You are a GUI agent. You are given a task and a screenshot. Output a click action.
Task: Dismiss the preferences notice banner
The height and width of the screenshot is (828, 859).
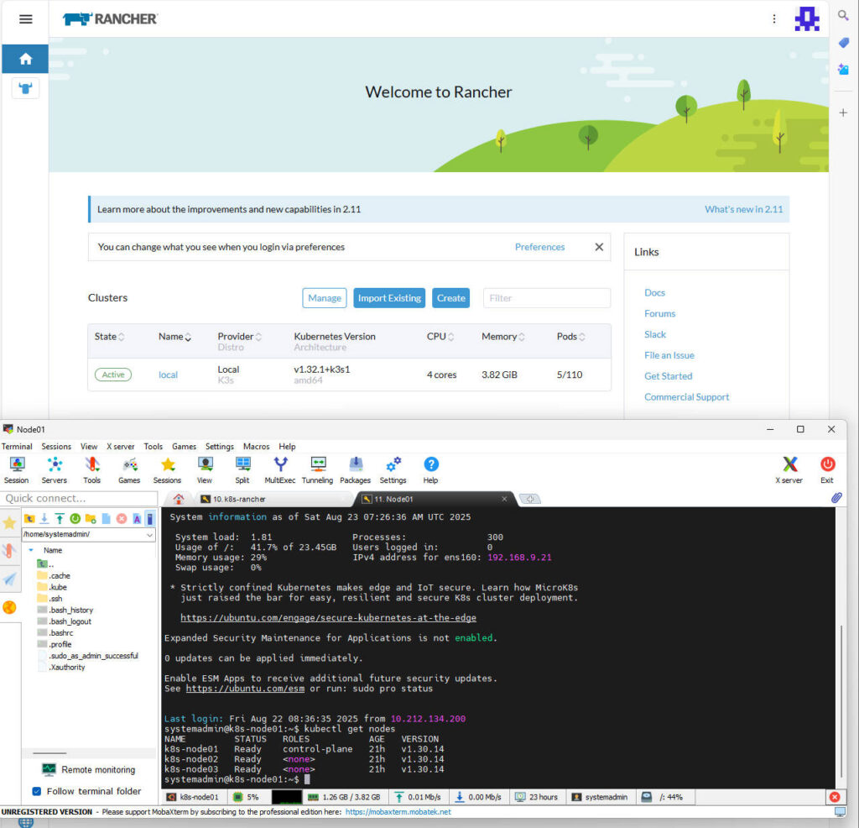pyautogui.click(x=599, y=247)
